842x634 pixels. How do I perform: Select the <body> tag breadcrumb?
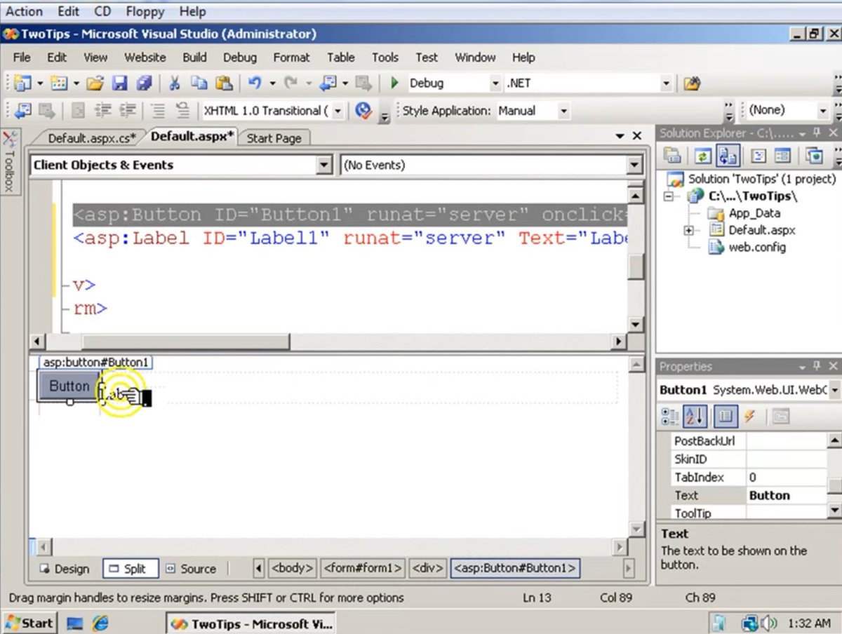click(293, 568)
